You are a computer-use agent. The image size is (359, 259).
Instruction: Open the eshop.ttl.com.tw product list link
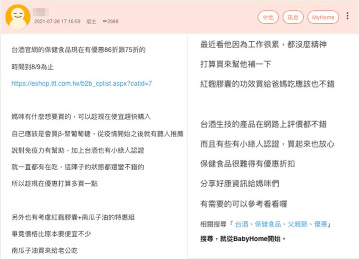pos(82,83)
